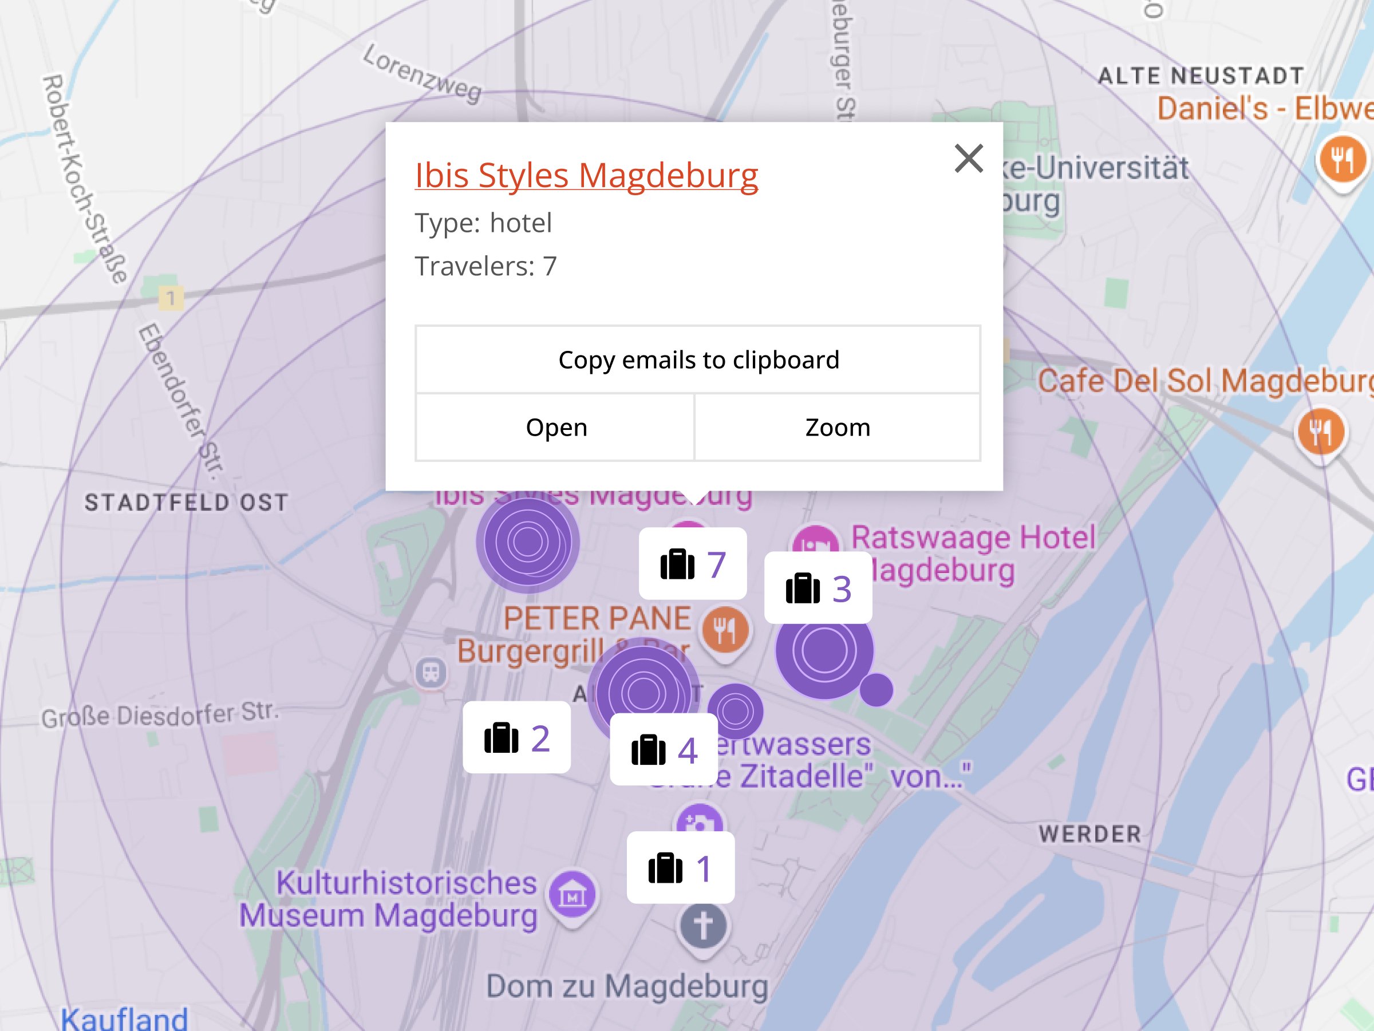Select the 2 travelers luggage marker
This screenshot has height=1031, width=1374.
(x=516, y=738)
